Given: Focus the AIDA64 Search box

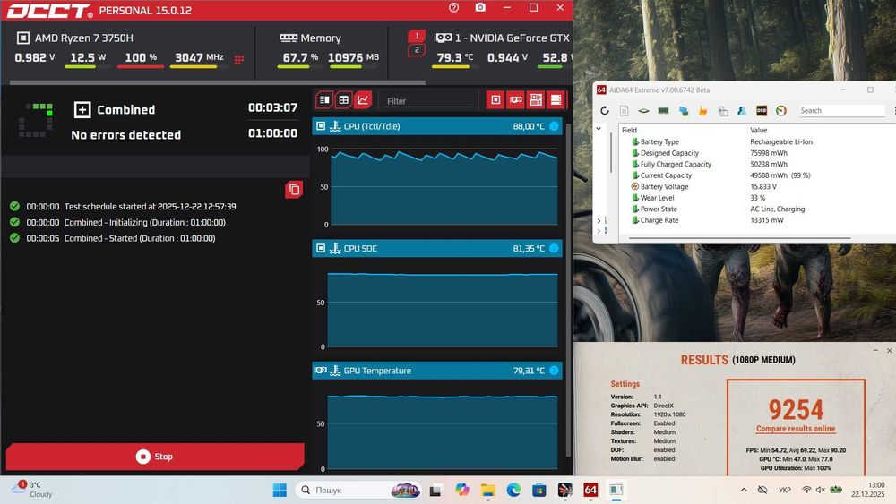Looking at the screenshot, I should [x=841, y=111].
